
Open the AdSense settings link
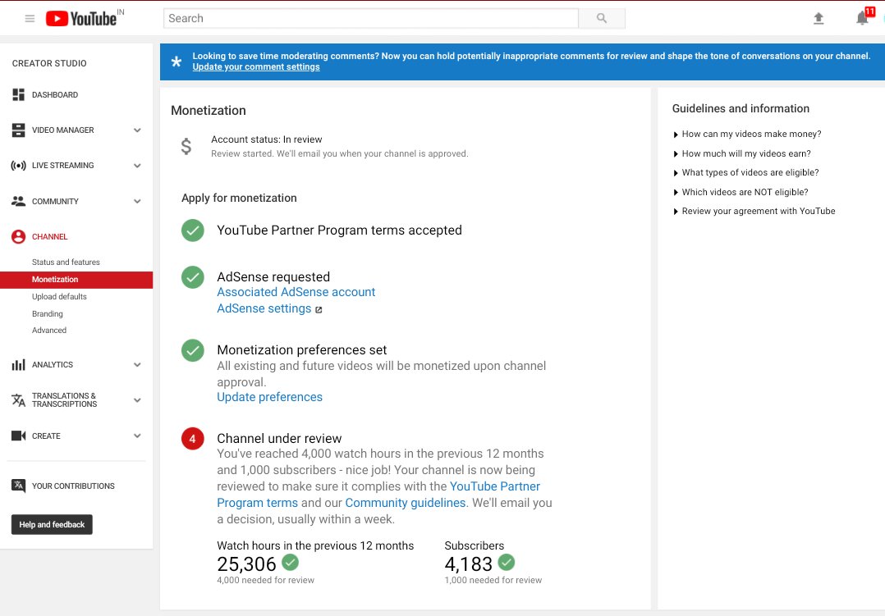click(264, 308)
